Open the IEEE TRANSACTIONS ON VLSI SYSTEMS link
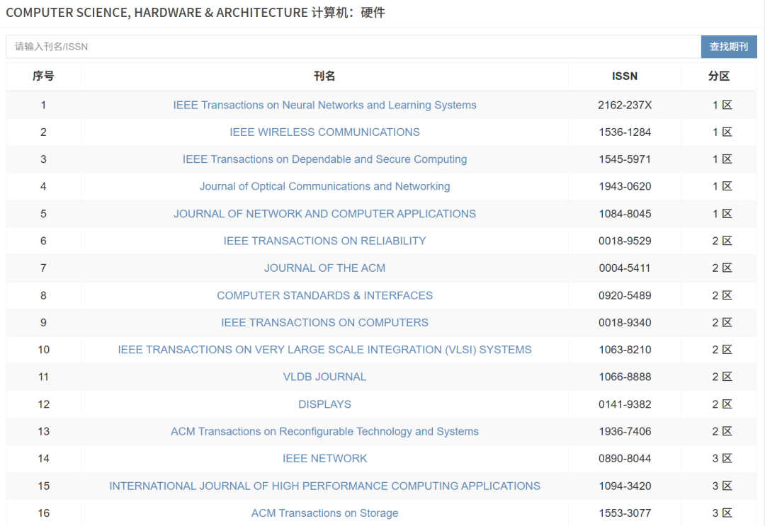 [x=324, y=350]
